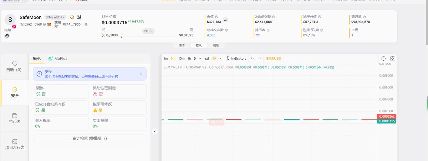Expand chart style dropdown arrow
The image size is (428, 161).
[x=221, y=58]
